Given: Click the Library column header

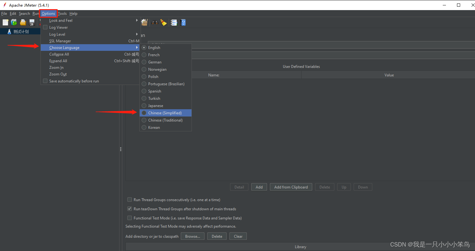Looking at the screenshot, I should [x=300, y=247].
